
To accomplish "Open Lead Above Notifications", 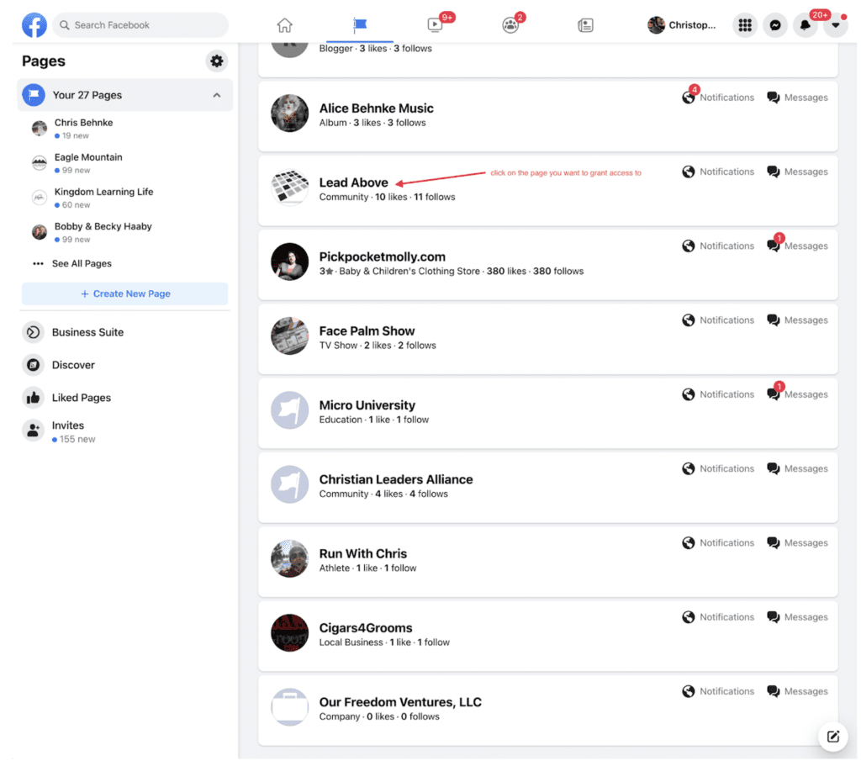I will 718,172.
